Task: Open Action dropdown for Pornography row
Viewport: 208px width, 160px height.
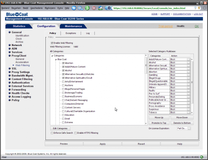Action: (188, 103)
